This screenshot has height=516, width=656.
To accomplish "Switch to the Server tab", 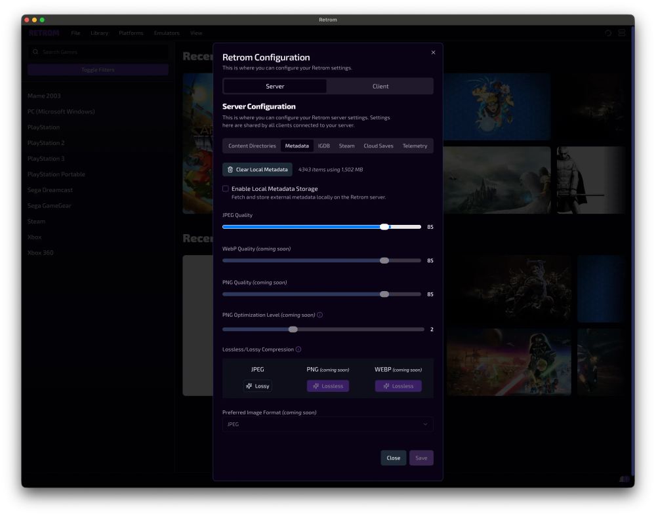I will [275, 86].
